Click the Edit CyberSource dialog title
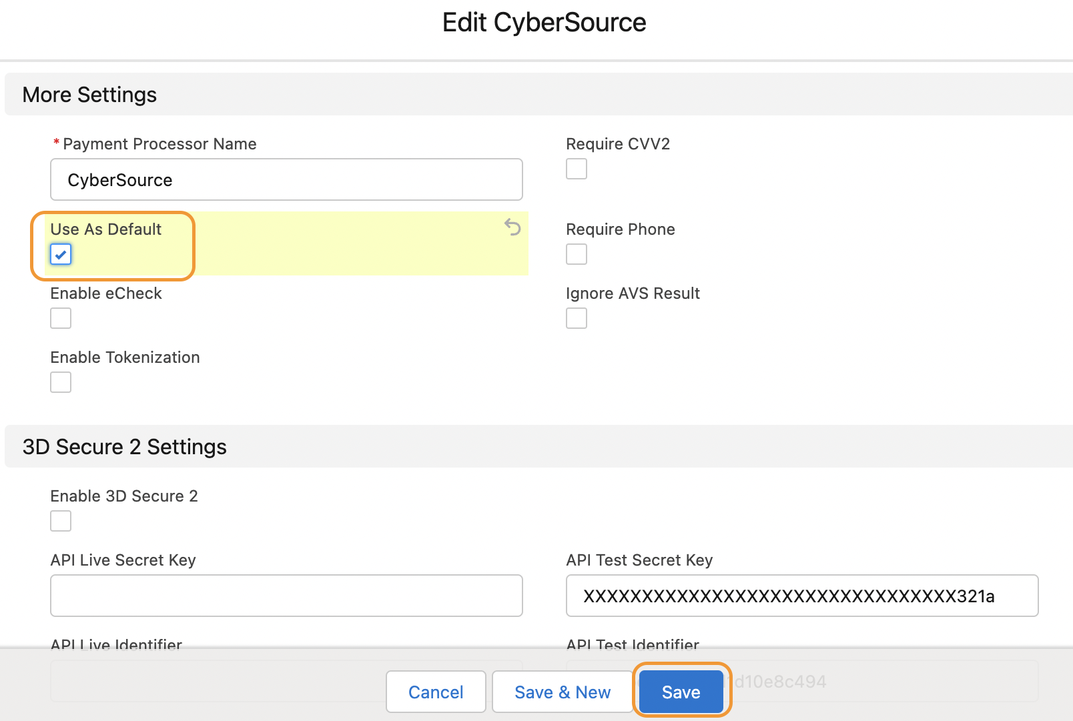 pyautogui.click(x=544, y=23)
